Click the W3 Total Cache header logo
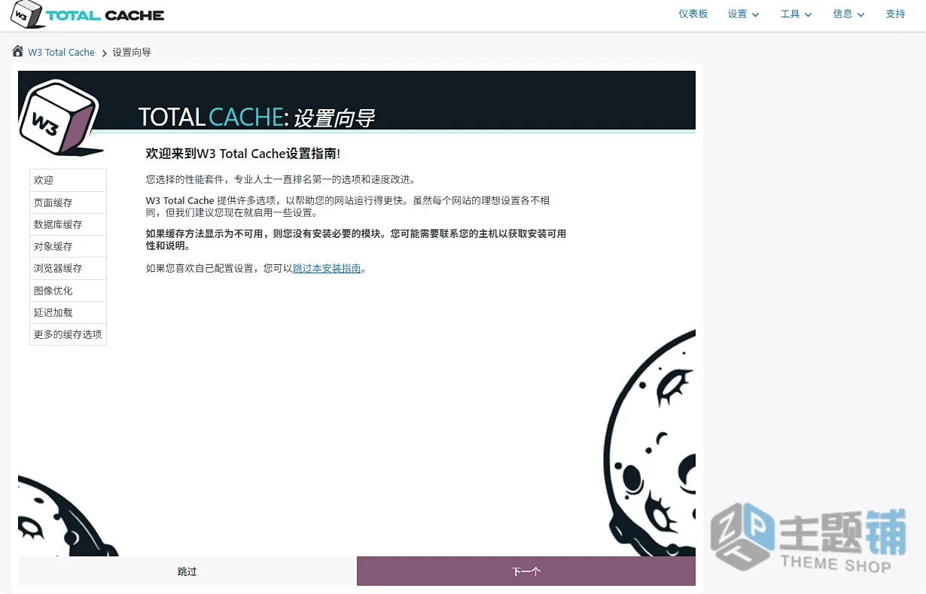 (x=87, y=14)
